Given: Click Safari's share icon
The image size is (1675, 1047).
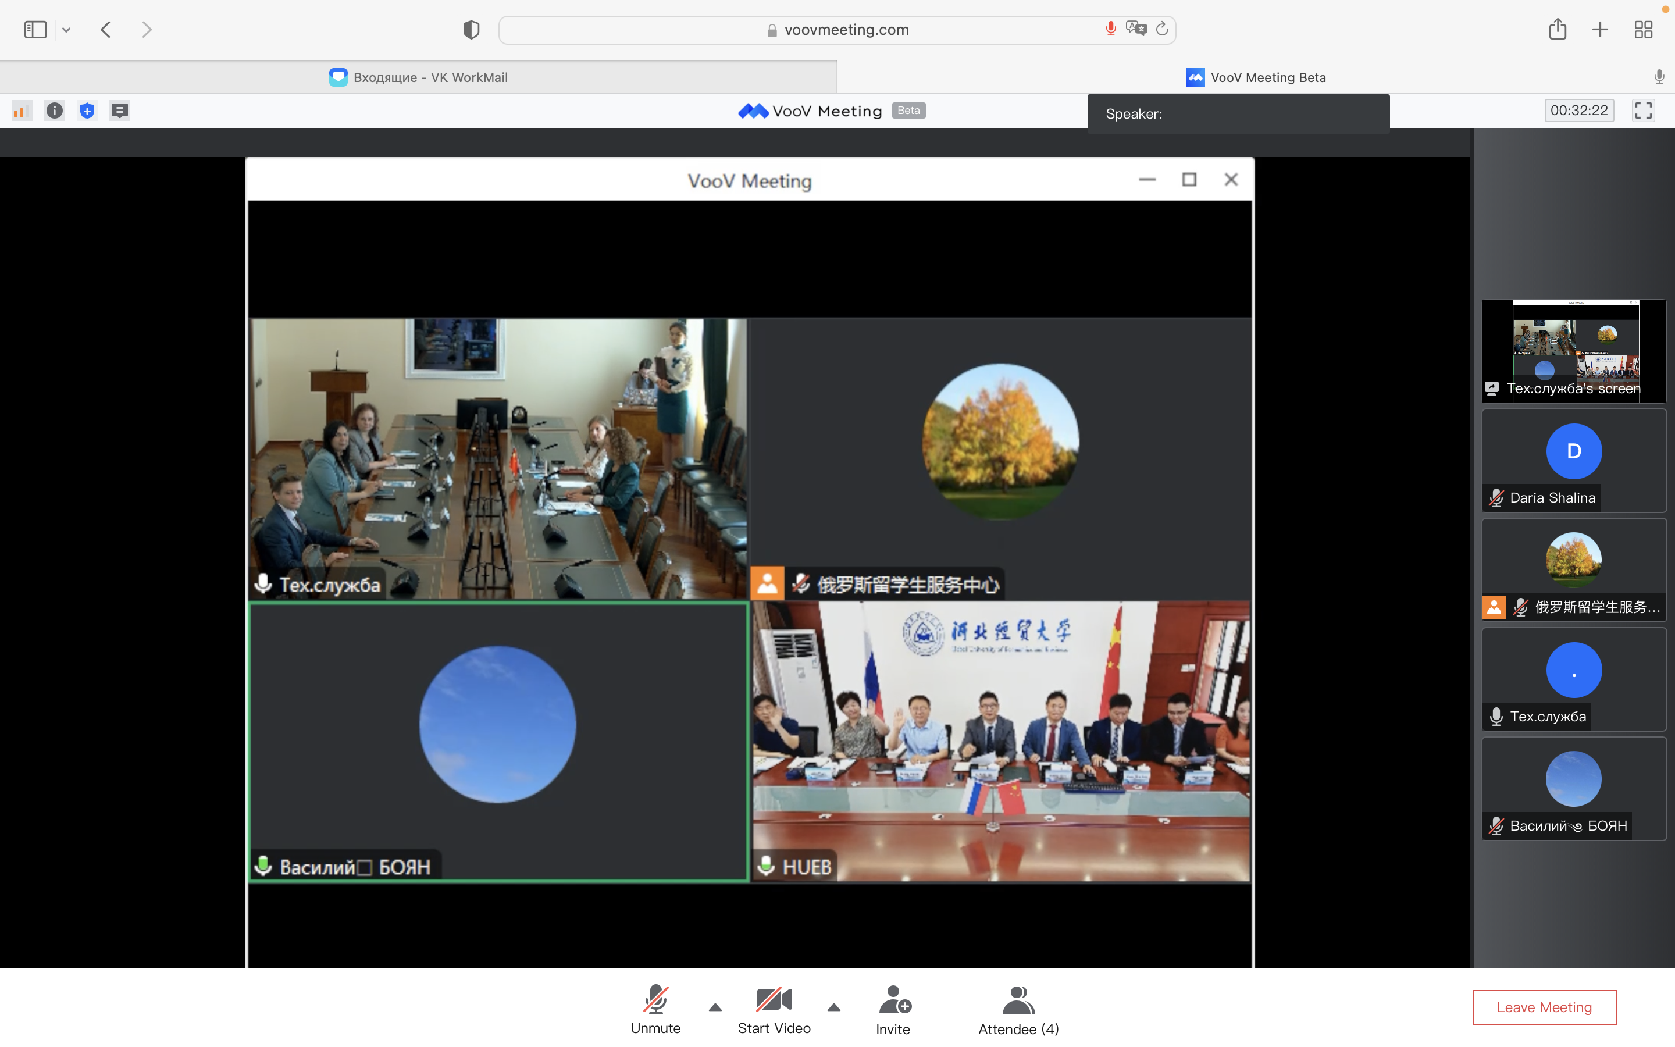Looking at the screenshot, I should click(x=1558, y=30).
